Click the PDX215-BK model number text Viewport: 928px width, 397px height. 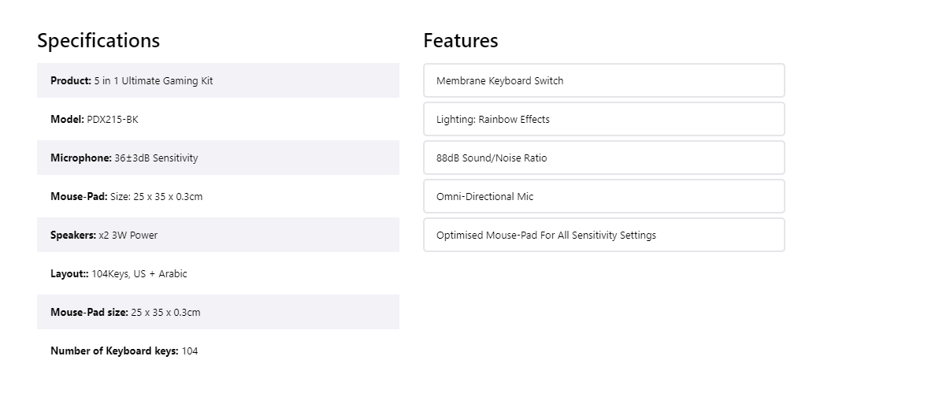coord(113,119)
